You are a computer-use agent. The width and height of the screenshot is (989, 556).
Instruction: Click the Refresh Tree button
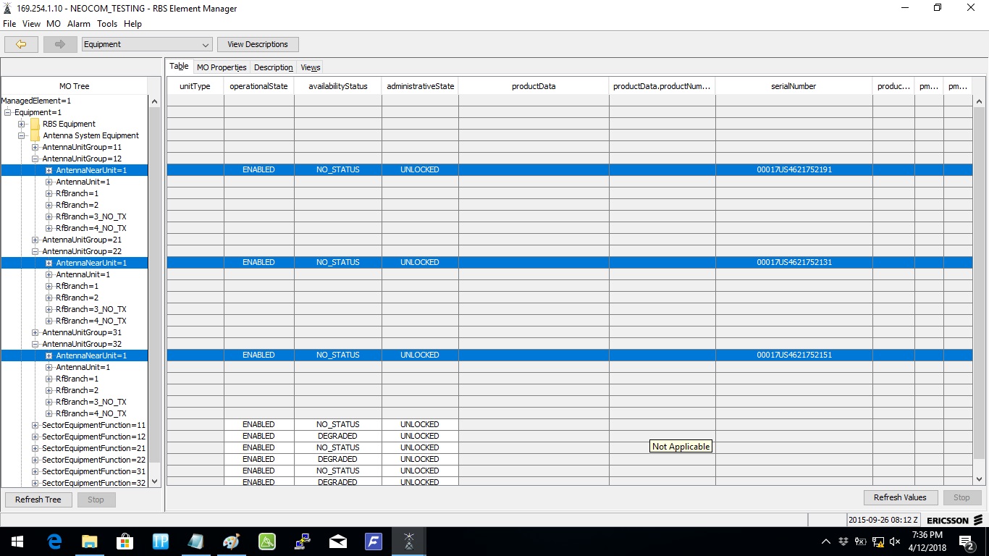coord(38,500)
